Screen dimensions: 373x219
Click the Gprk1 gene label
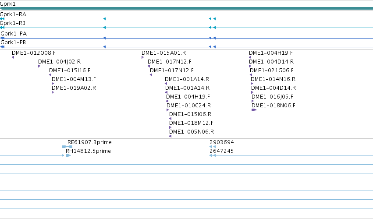(7, 4)
